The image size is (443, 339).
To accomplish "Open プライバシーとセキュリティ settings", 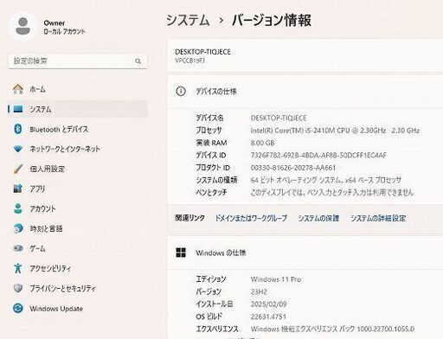I will point(78,288).
